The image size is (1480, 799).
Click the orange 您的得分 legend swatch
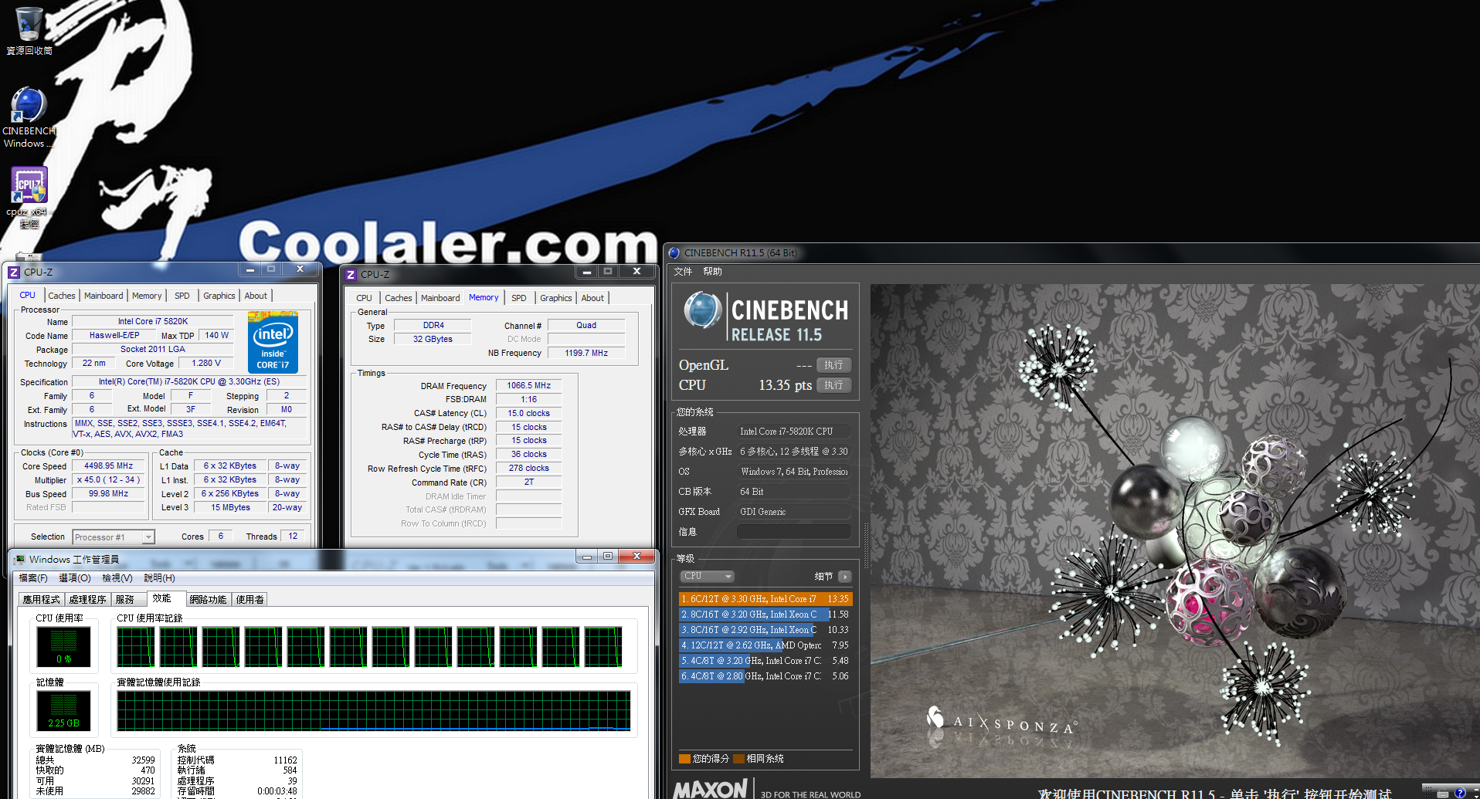coord(684,759)
